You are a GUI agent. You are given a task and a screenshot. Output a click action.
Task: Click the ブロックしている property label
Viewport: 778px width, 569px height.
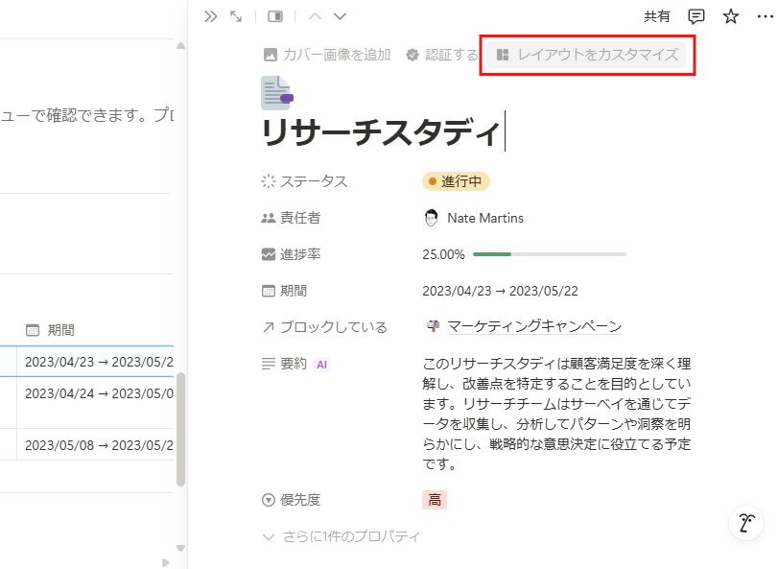(x=334, y=327)
